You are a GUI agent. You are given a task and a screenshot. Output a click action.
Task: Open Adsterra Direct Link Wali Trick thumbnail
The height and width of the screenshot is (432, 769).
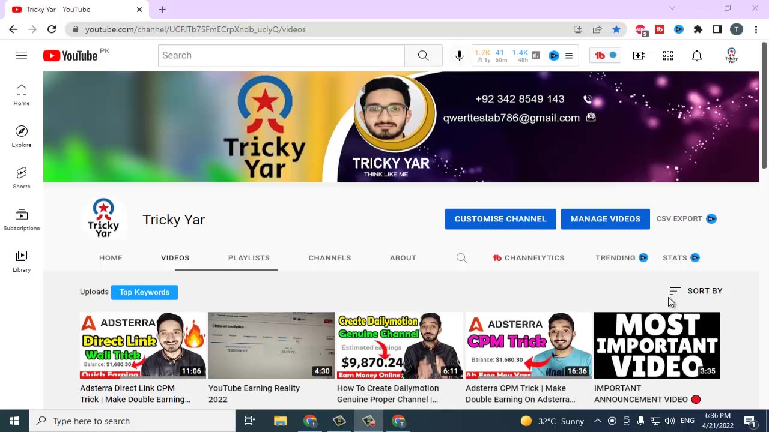click(143, 345)
